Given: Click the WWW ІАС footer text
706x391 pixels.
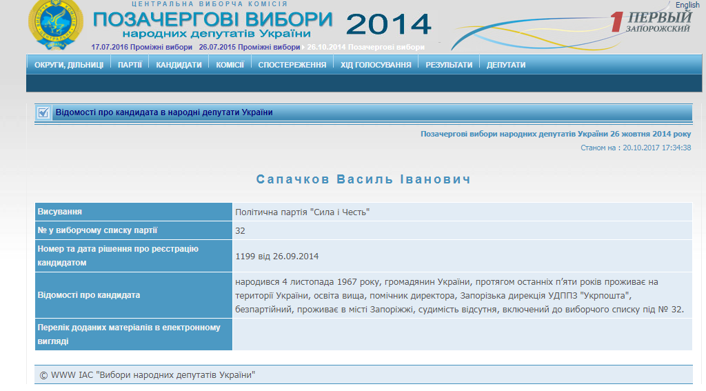Looking at the screenshot, I should pyautogui.click(x=148, y=375).
